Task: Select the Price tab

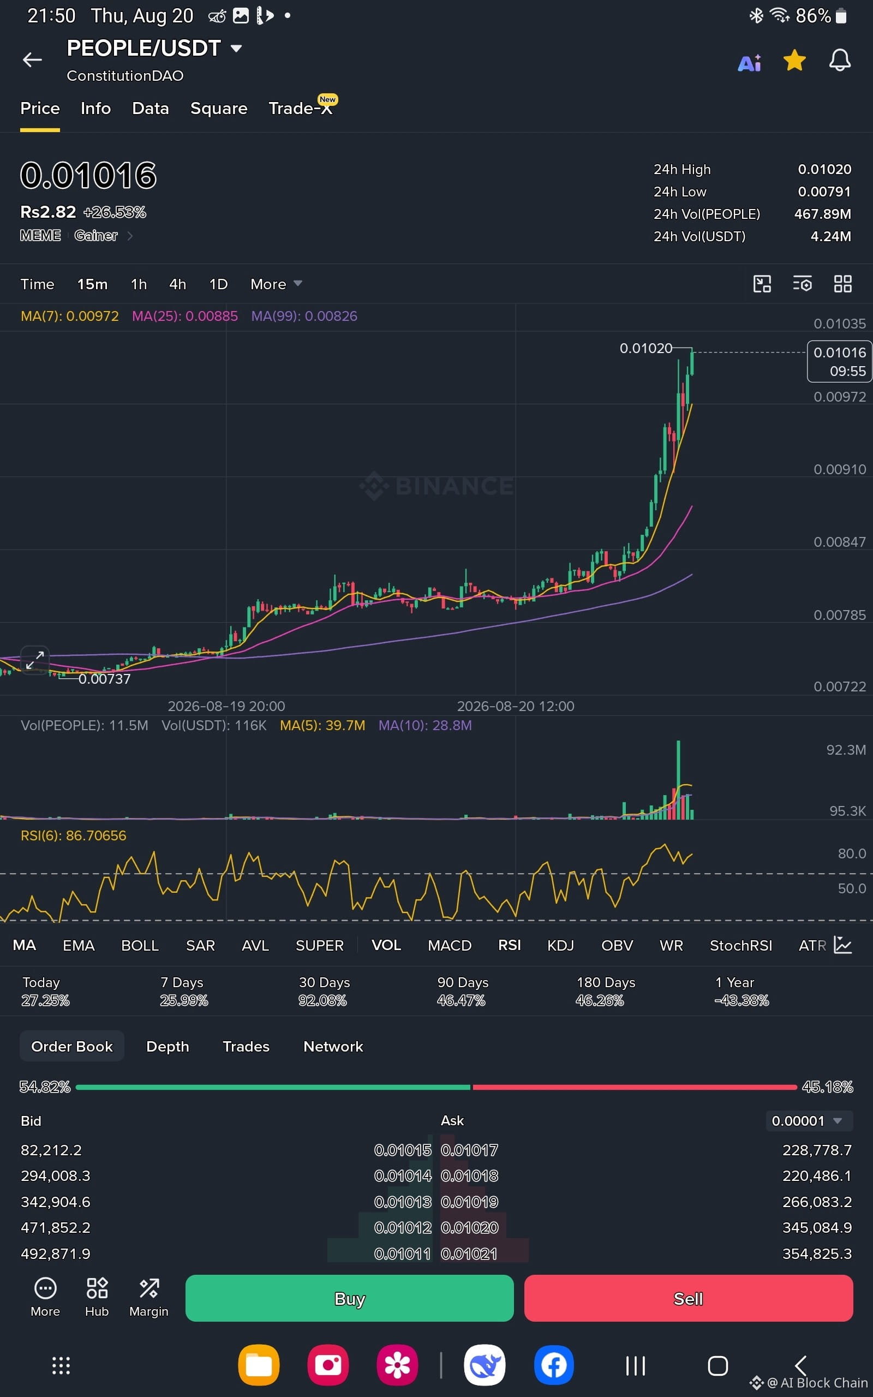Action: 40,109
